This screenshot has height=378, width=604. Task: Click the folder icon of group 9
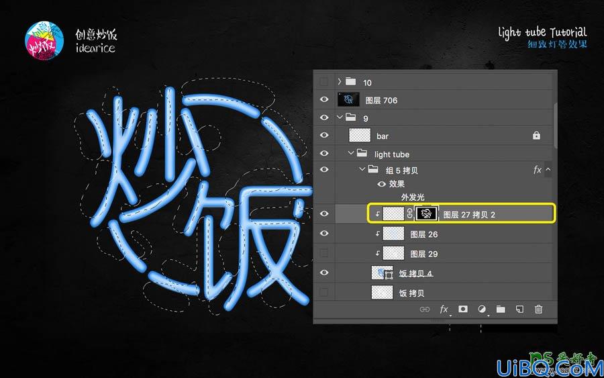point(350,117)
